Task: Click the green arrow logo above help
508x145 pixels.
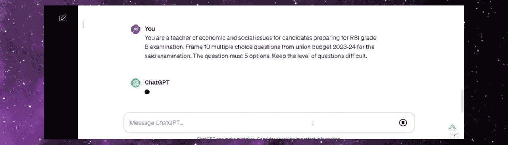Action: (452, 127)
